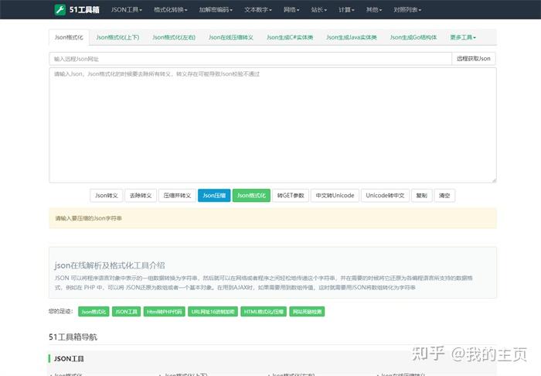The height and width of the screenshot is (376, 541).
Task: Click the 转GET参数 button
Action: point(291,196)
